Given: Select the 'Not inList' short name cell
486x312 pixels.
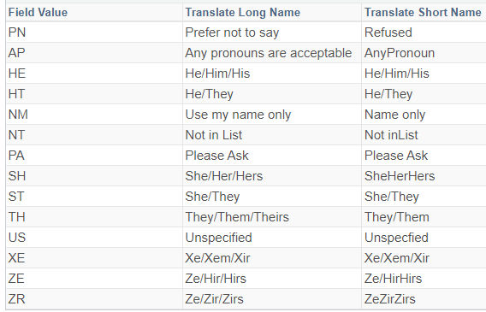Looking at the screenshot, I should 424,135.
